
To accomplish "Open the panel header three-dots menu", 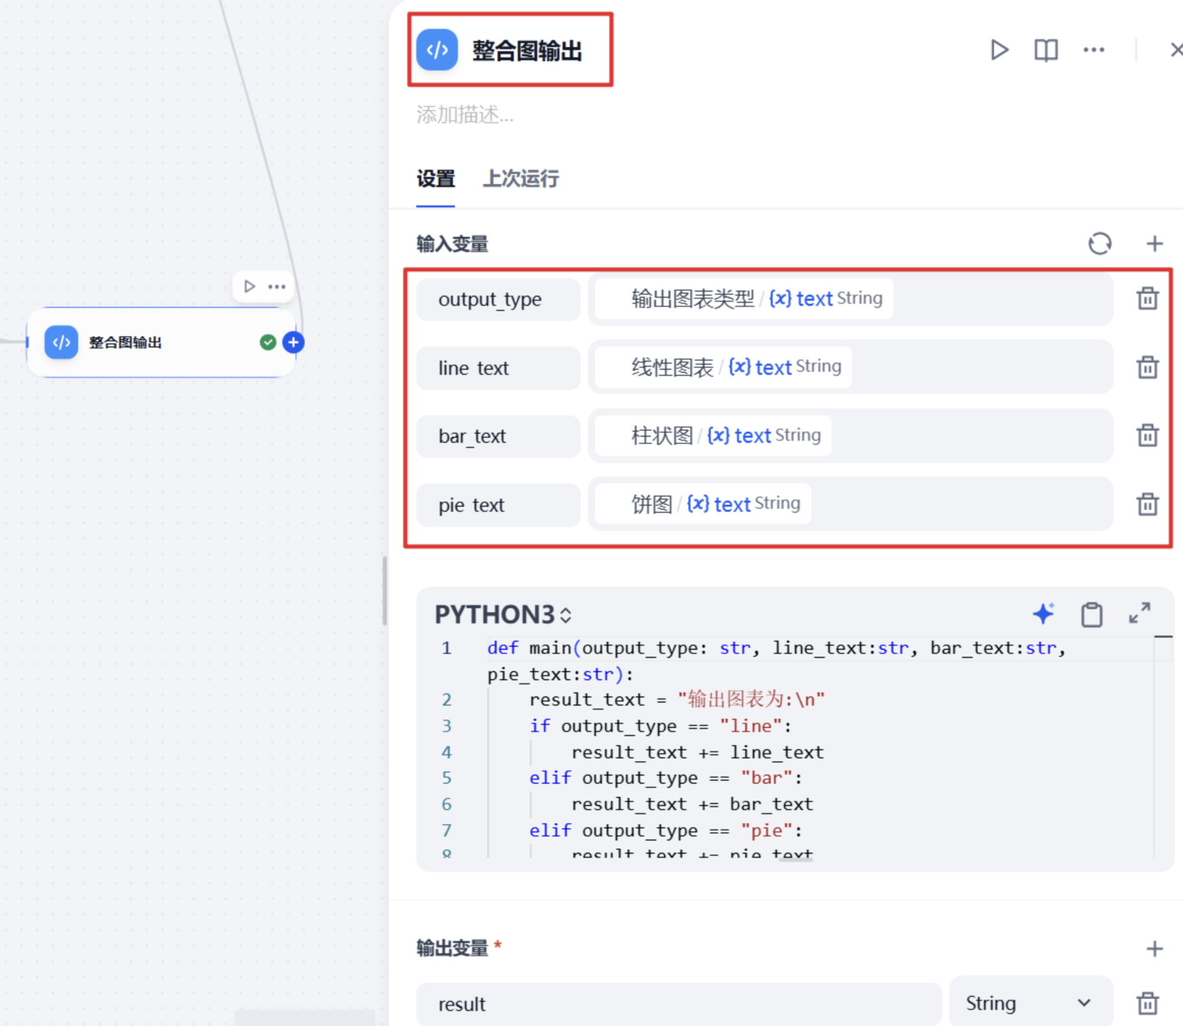I will tap(1094, 50).
